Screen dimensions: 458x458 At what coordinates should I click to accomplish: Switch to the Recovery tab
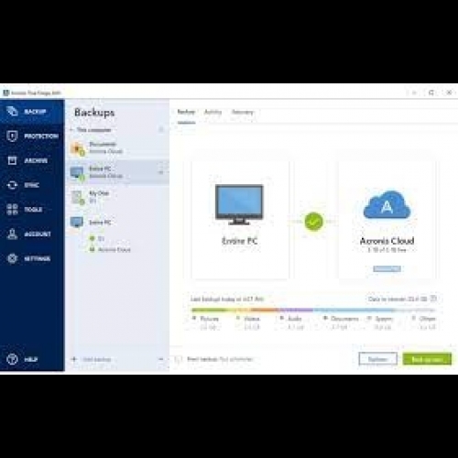(243, 112)
